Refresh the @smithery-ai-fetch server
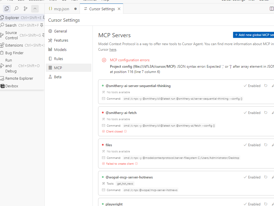The height and width of the screenshot is (206, 274). [x=266, y=113]
